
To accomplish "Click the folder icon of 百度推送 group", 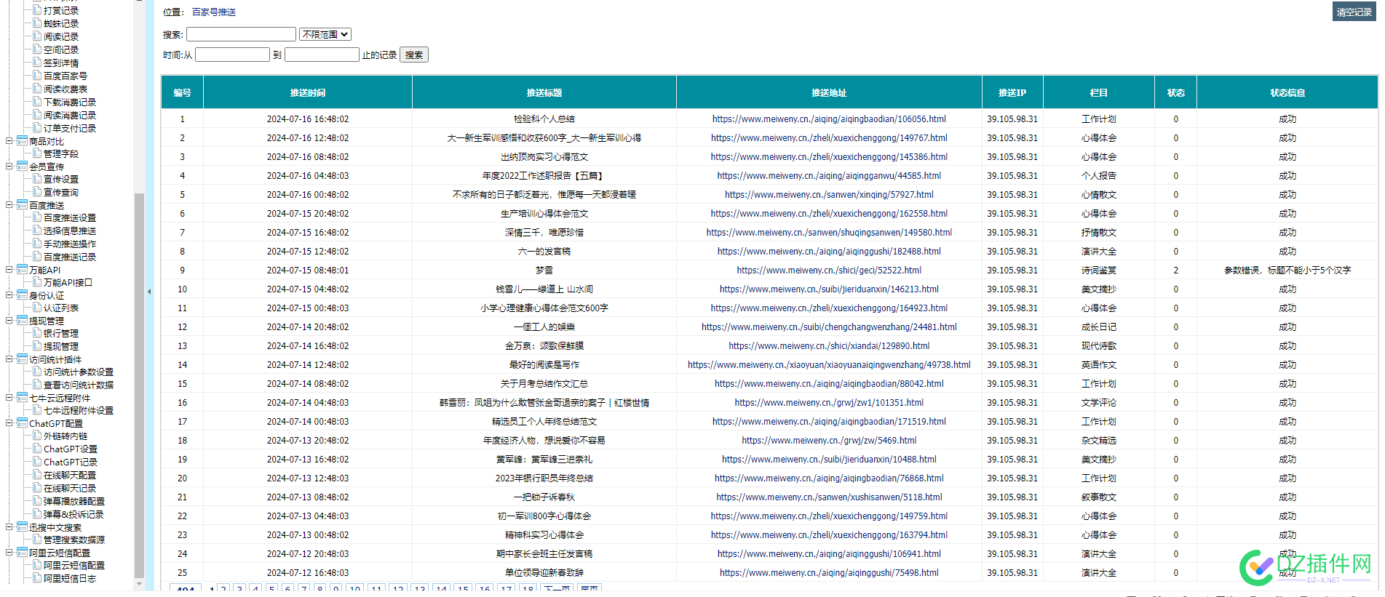I will 22,205.
